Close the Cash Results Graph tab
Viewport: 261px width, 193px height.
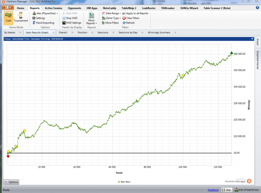click(x=53, y=33)
